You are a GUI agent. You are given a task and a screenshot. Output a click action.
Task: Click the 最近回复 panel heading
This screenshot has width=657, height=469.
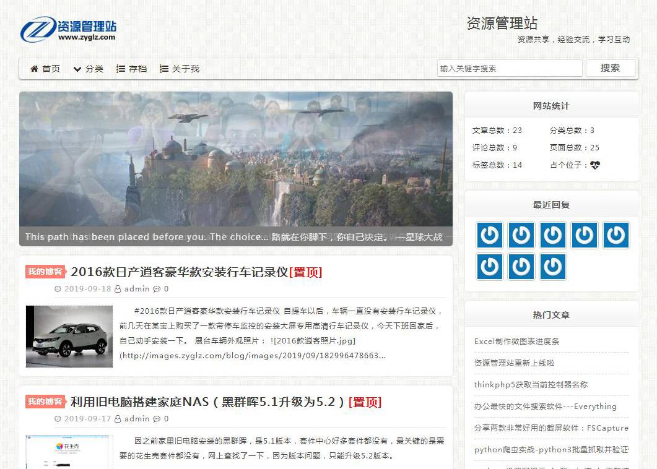[x=551, y=205]
